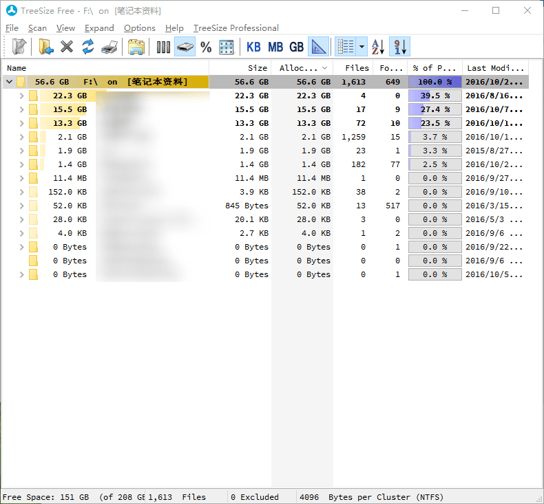Switch to percent view mode

tap(206, 47)
